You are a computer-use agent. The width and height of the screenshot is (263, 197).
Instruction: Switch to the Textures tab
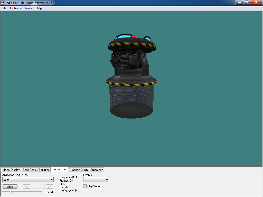coord(44,170)
